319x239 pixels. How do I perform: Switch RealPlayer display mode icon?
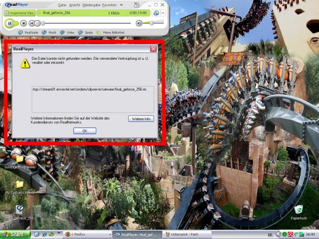[137, 4]
